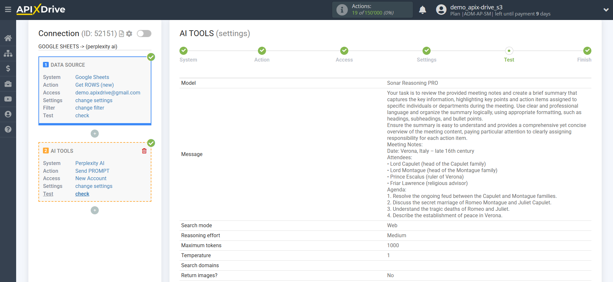Click the GOOGLE SHEETS -> (perplexity ai) title

click(x=78, y=46)
